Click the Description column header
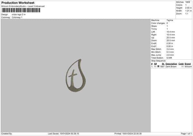The height and width of the screenshot is (136, 193). tap(171, 64)
